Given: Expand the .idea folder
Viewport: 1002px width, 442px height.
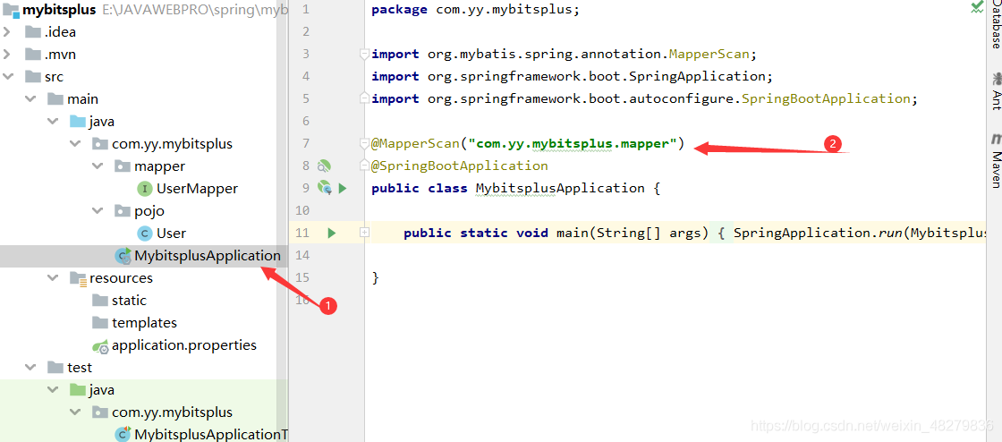Looking at the screenshot, I should (x=8, y=32).
